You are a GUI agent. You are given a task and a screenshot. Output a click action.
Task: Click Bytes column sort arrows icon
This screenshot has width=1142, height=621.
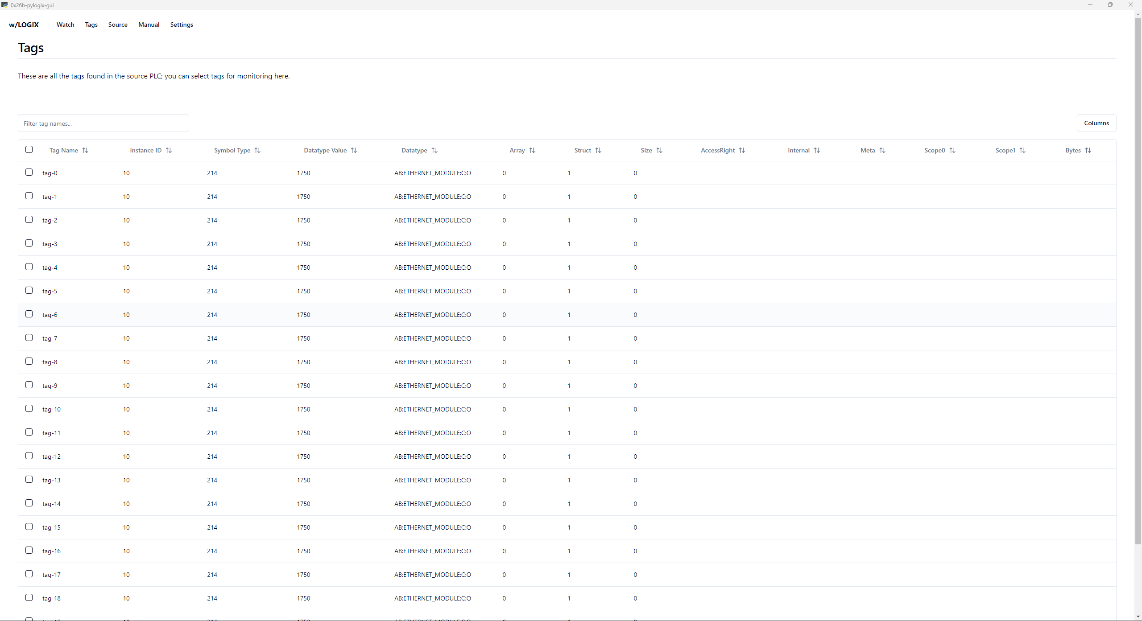coord(1088,150)
